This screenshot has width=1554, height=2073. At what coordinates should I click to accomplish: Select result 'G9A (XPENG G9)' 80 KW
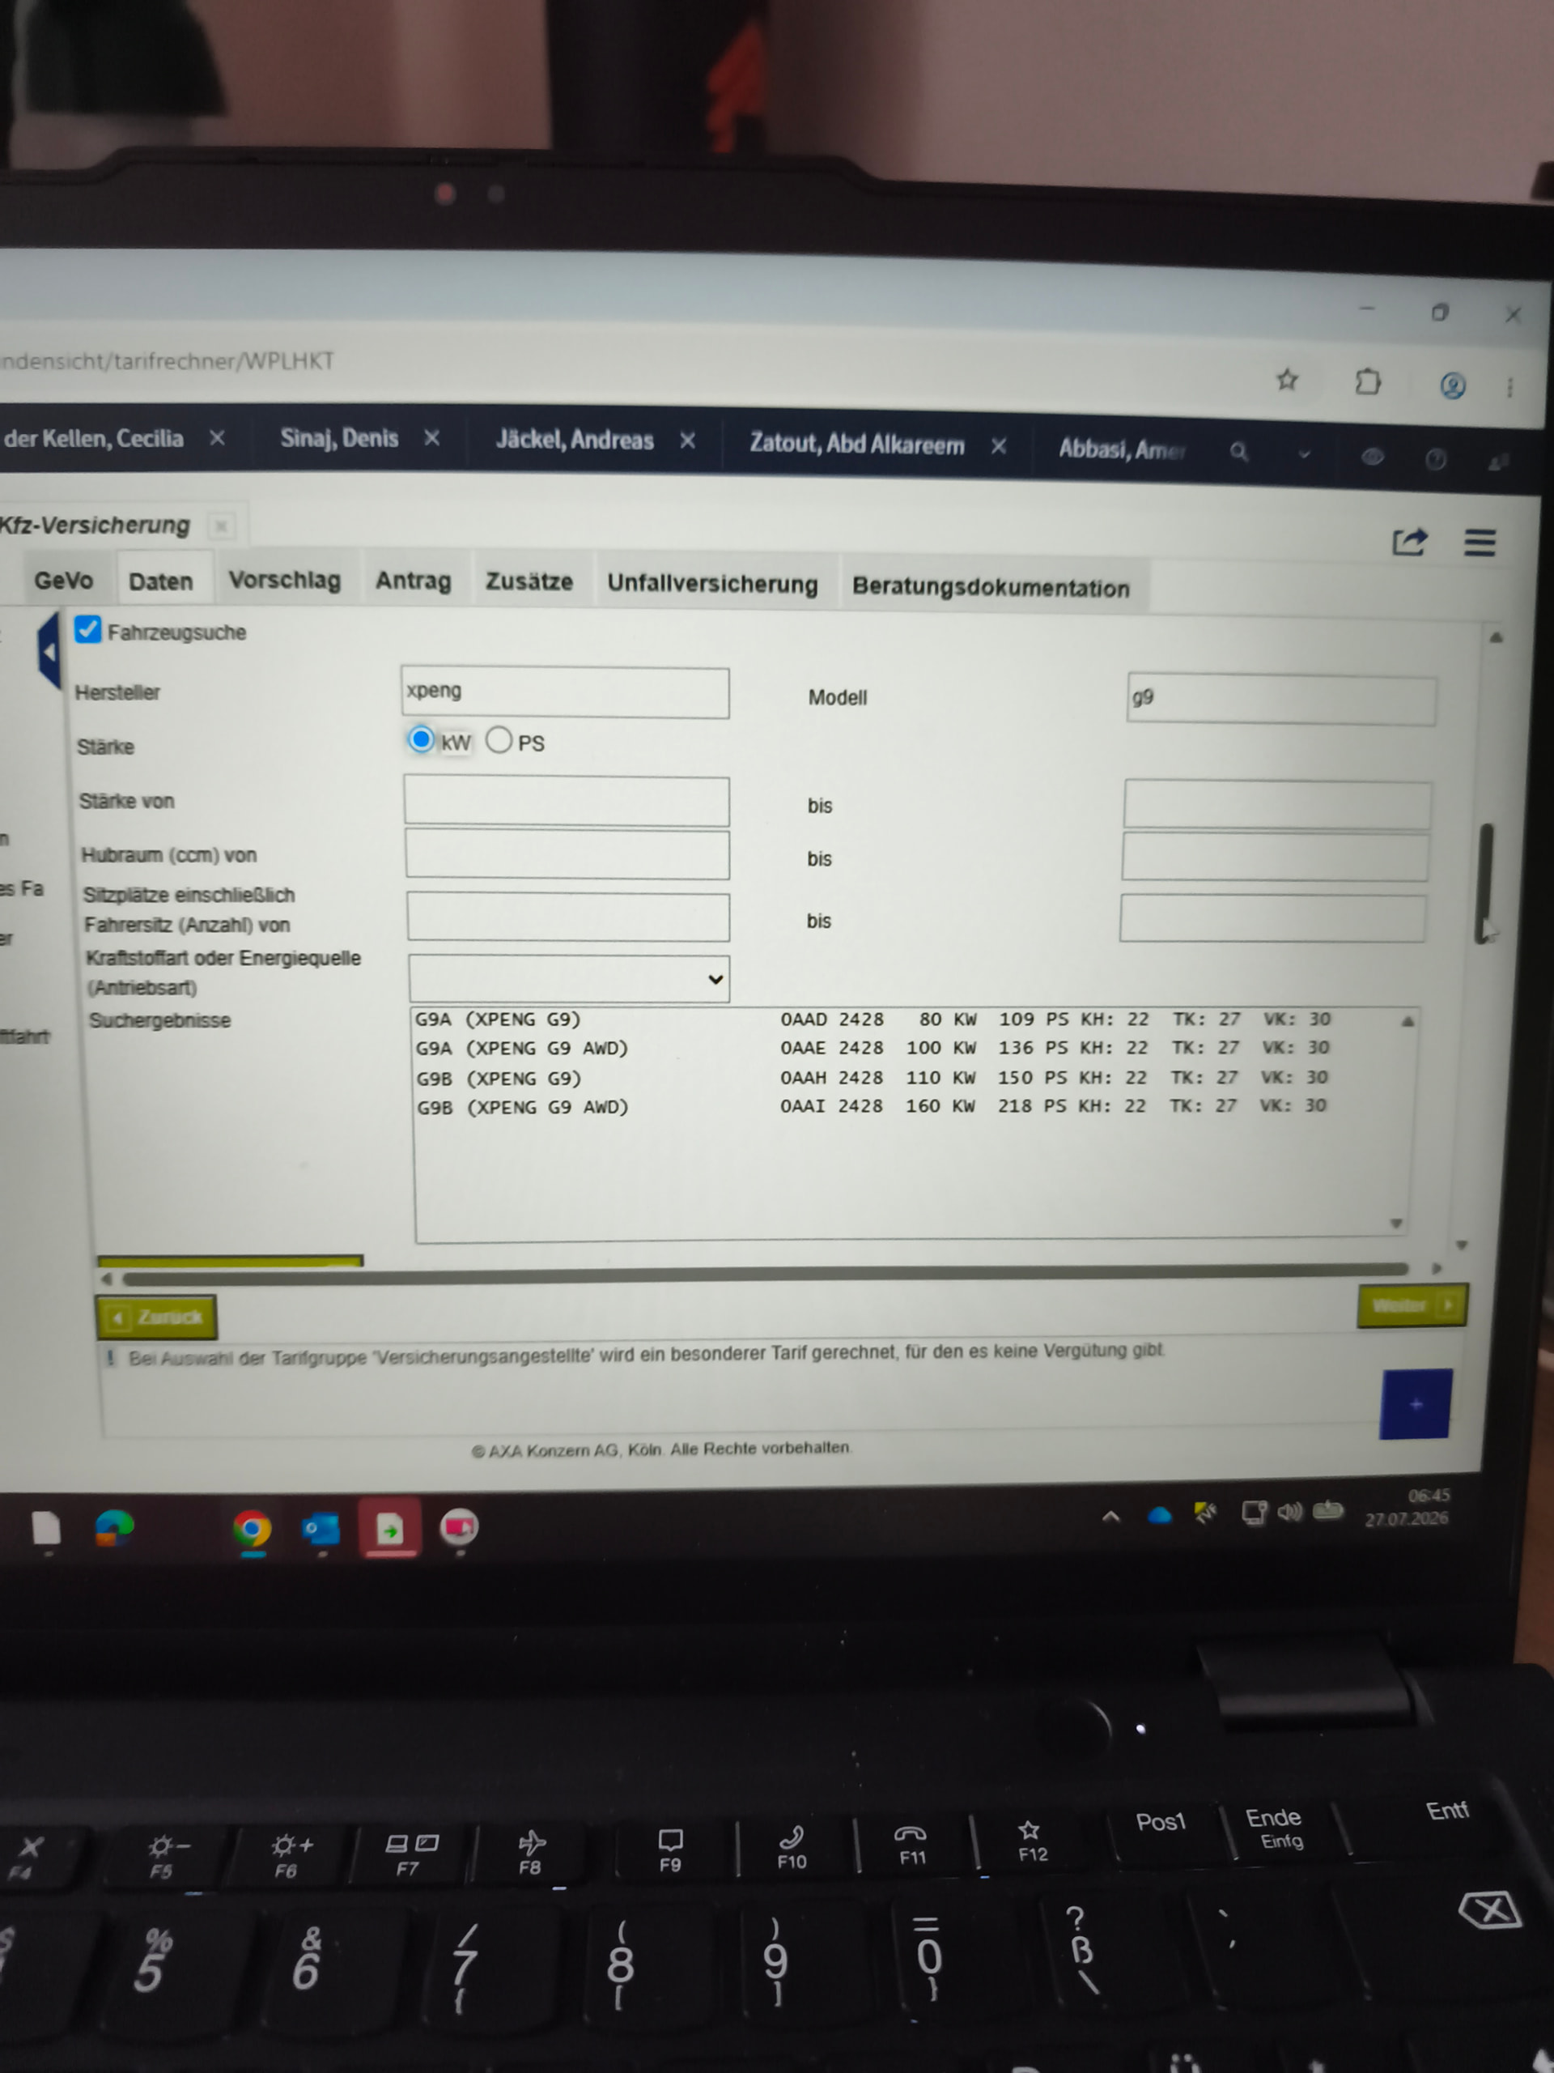[x=873, y=1019]
